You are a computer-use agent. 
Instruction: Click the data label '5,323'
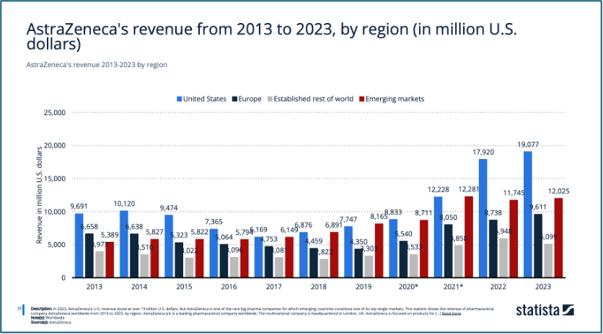click(179, 235)
